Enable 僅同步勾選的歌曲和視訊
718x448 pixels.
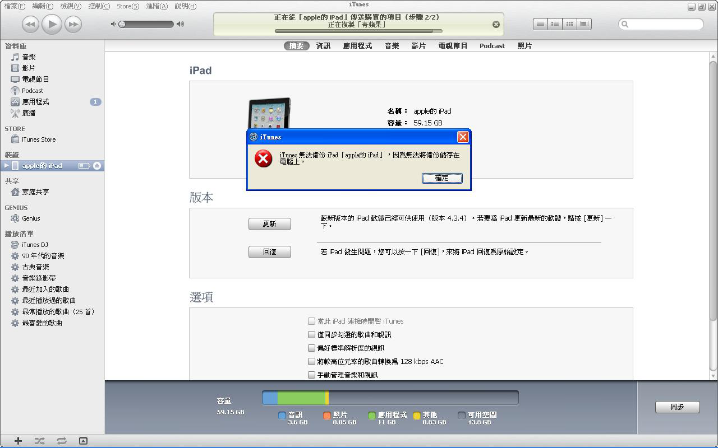(312, 334)
